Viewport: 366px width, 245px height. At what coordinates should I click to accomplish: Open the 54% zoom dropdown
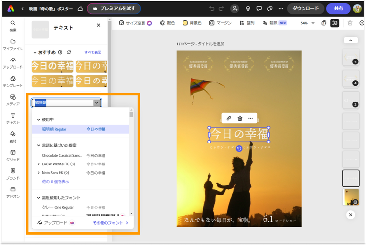307,23
